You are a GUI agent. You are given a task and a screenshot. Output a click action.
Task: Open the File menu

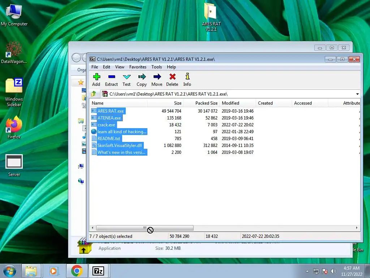tap(95, 67)
